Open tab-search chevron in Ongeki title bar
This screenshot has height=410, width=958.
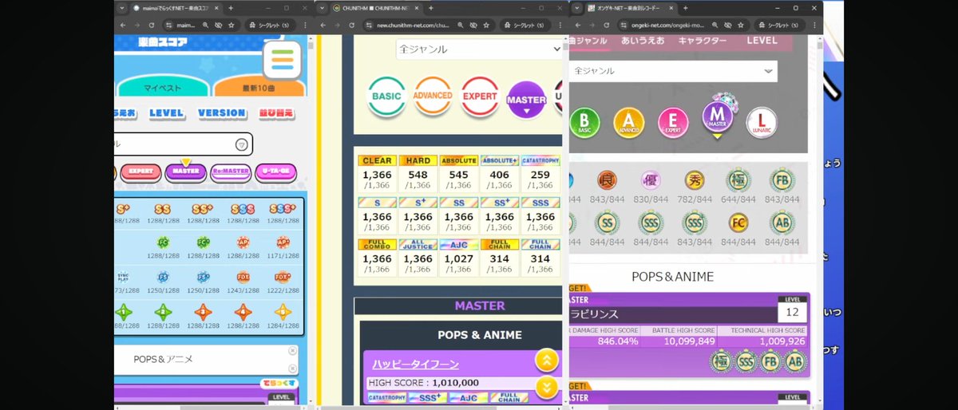click(x=576, y=8)
